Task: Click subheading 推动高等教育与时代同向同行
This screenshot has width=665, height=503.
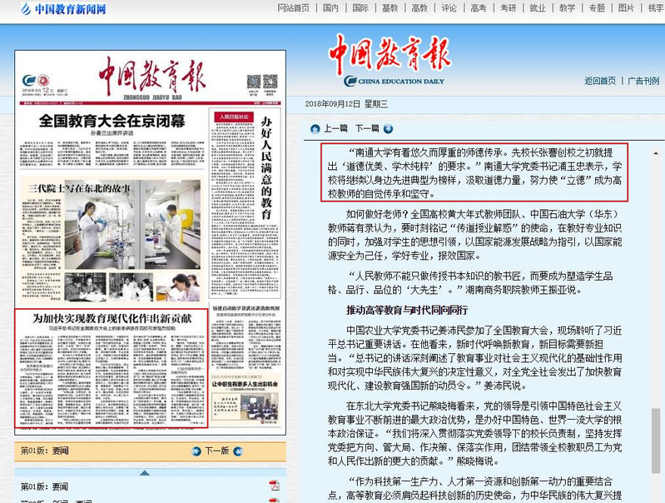Action: [x=407, y=310]
